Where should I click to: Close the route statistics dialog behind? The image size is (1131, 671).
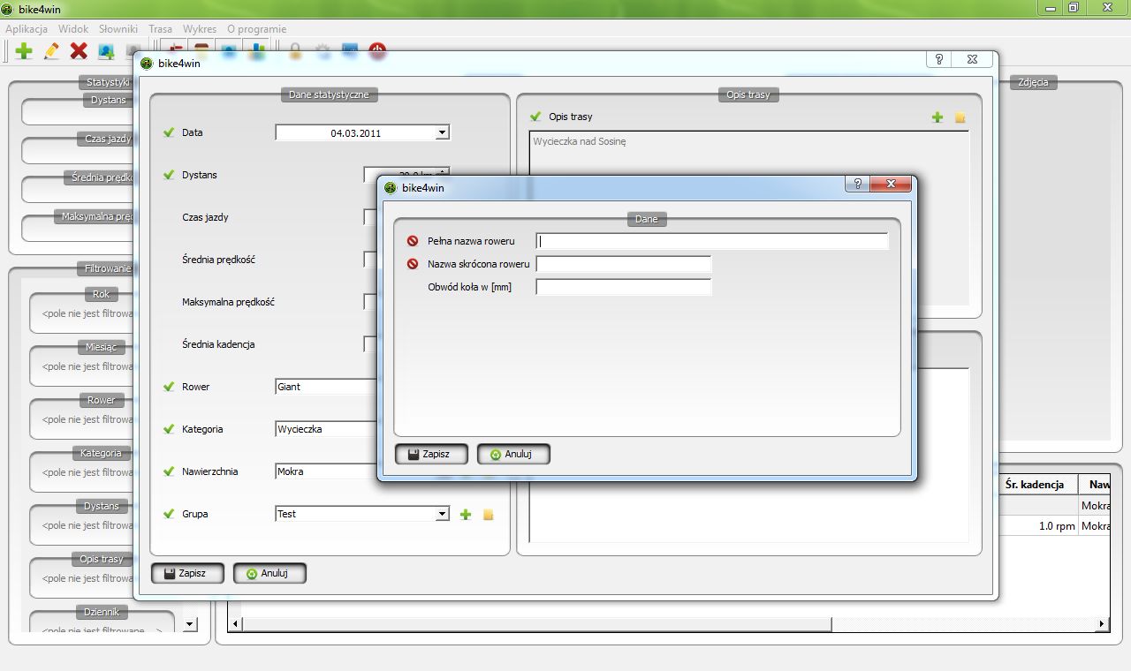[972, 59]
